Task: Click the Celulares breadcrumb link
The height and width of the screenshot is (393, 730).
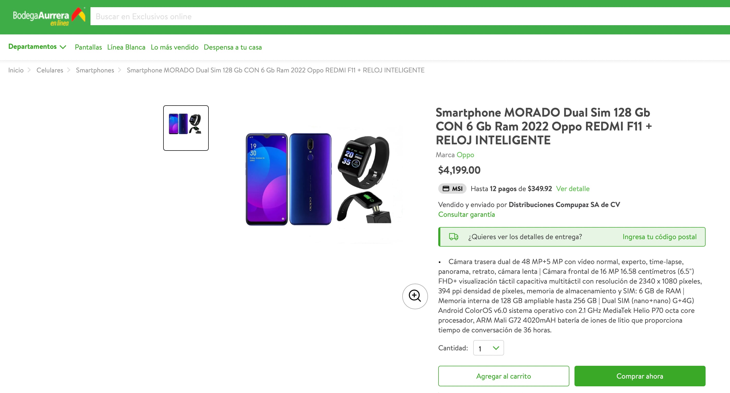Action: pos(50,70)
